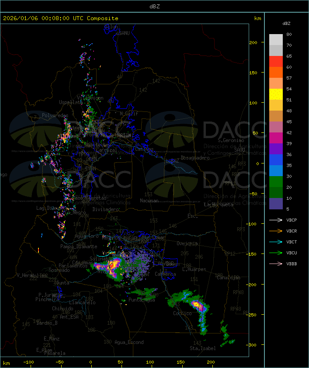Click the 2026/01/06 00:08:00 UTC timestamp
Image resolution: width=309 pixels, height=368 pixels.
[x=60, y=18]
